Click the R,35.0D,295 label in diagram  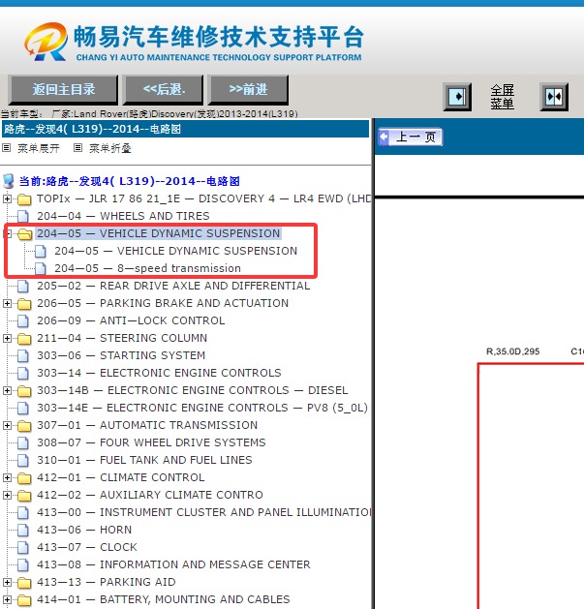click(x=513, y=351)
